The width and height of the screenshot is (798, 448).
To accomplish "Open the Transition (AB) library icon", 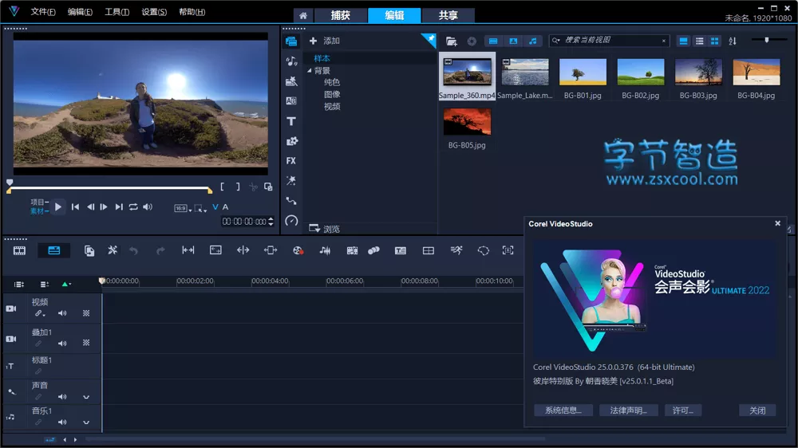I will [291, 100].
